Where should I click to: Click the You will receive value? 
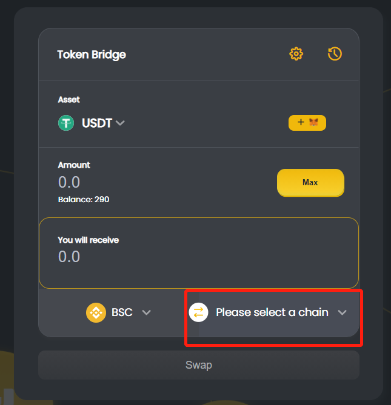coord(69,257)
